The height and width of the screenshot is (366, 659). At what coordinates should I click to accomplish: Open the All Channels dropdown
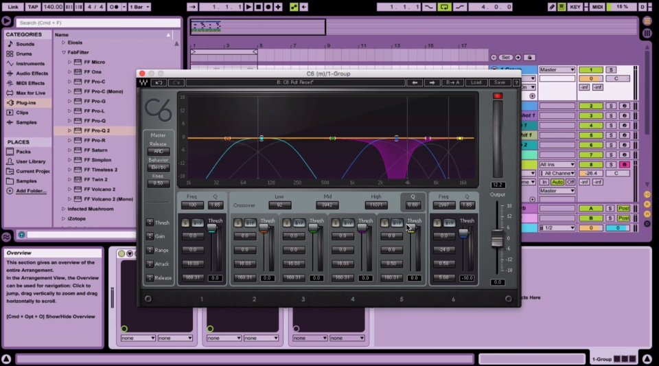[x=557, y=173]
